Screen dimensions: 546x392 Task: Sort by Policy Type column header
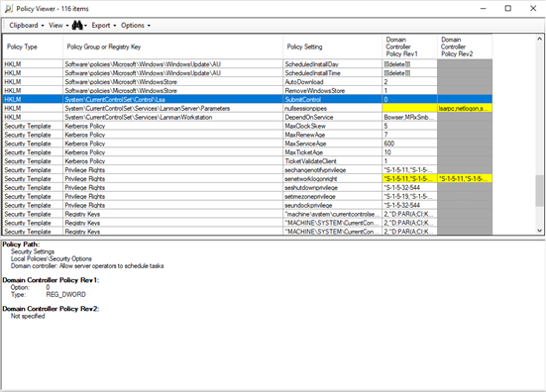coord(33,47)
